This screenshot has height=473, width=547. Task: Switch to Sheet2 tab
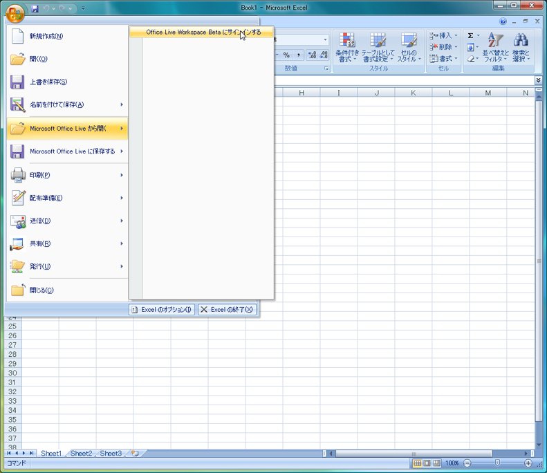pos(81,453)
